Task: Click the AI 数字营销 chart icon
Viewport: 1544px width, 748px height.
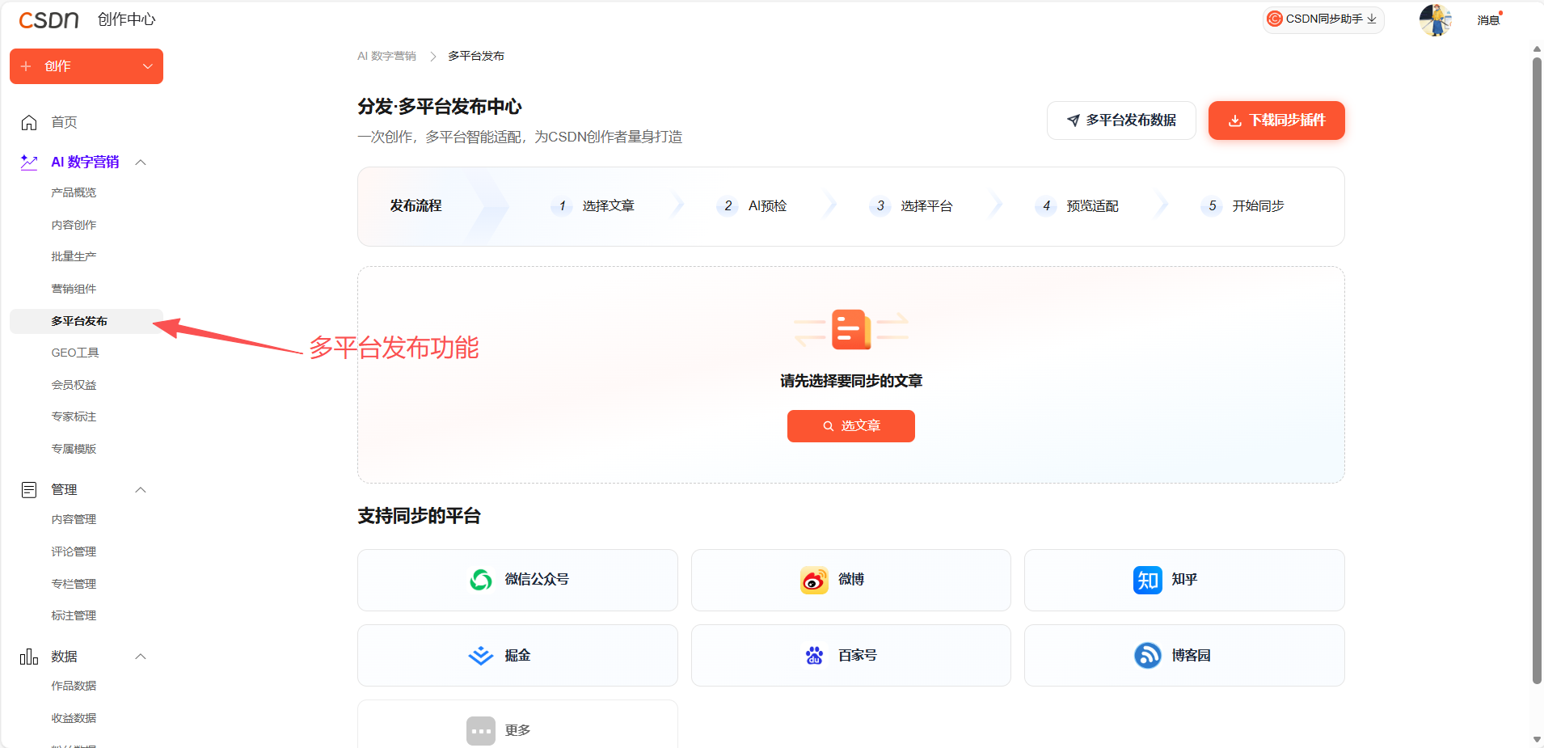Action: (x=29, y=163)
